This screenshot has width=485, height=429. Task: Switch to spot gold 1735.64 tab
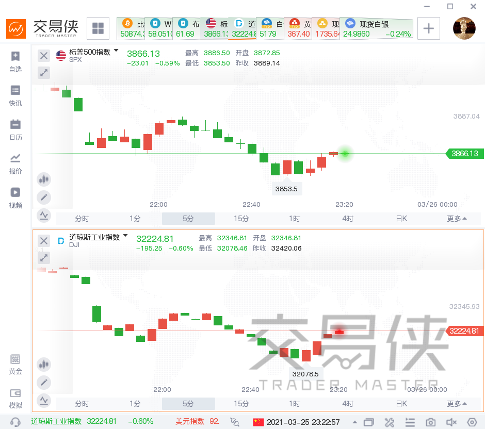326,28
